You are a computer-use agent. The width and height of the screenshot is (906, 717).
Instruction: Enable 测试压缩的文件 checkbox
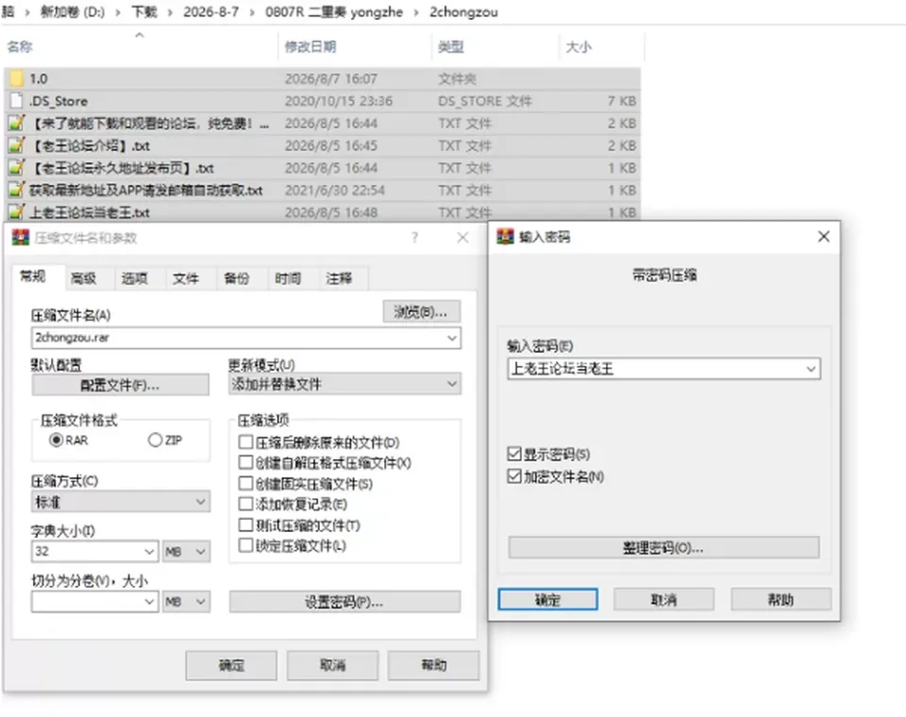click(x=245, y=525)
